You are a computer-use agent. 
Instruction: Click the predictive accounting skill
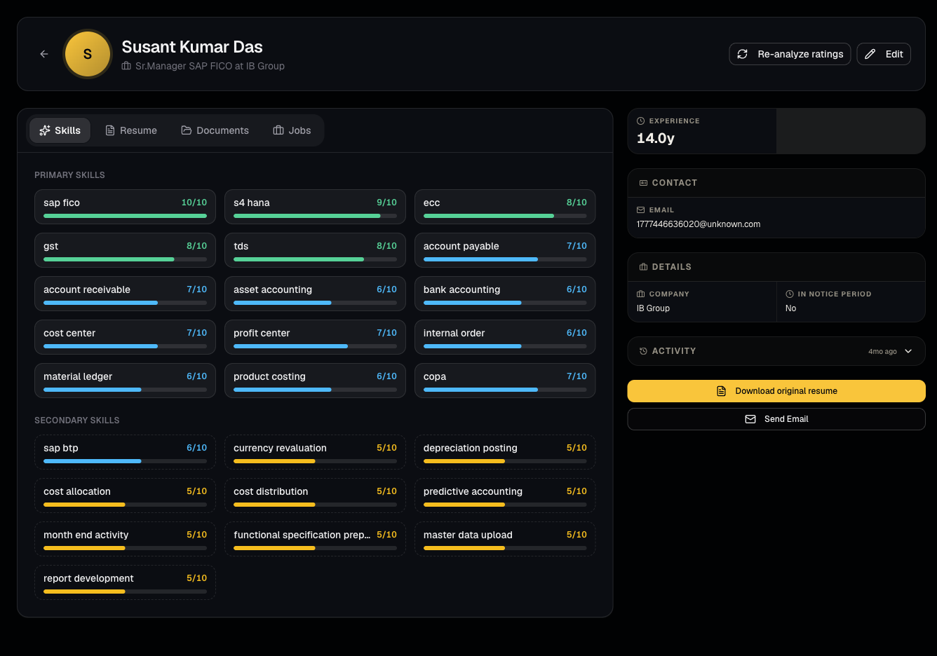505,496
